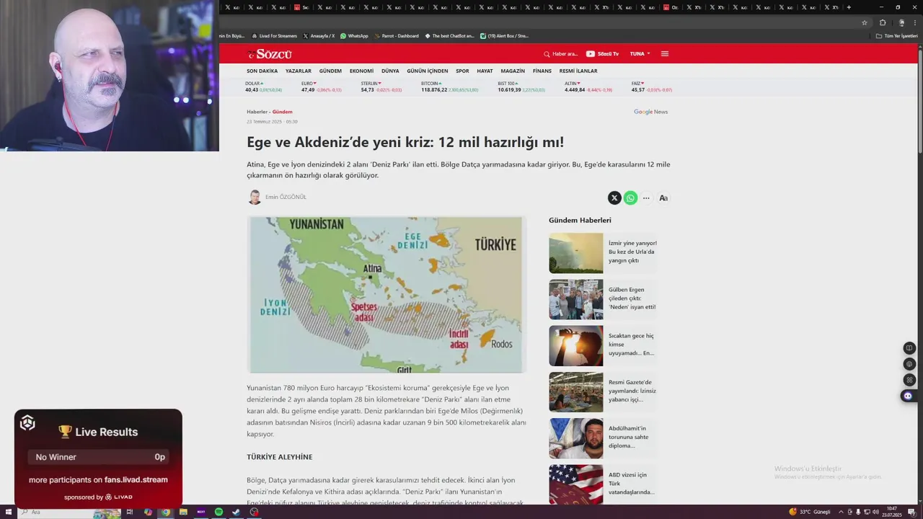Viewport: 923px width, 519px height.
Task: Open Google News link
Action: (650, 112)
